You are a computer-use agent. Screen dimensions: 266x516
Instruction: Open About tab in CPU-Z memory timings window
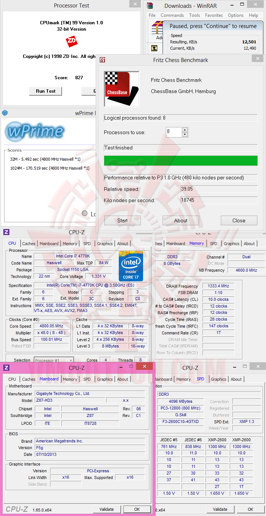(x=249, y=244)
